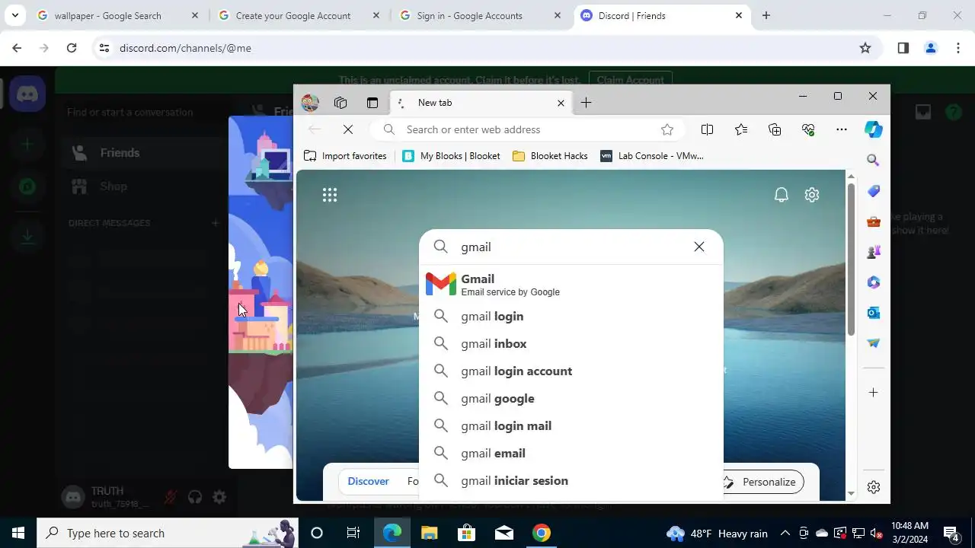
Task: Open Edge sidebar Drop send icon
Action: 874,343
